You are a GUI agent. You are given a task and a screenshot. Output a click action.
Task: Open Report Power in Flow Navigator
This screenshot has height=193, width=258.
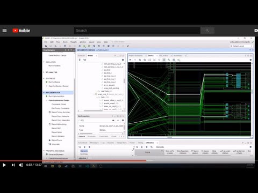pos(56,140)
